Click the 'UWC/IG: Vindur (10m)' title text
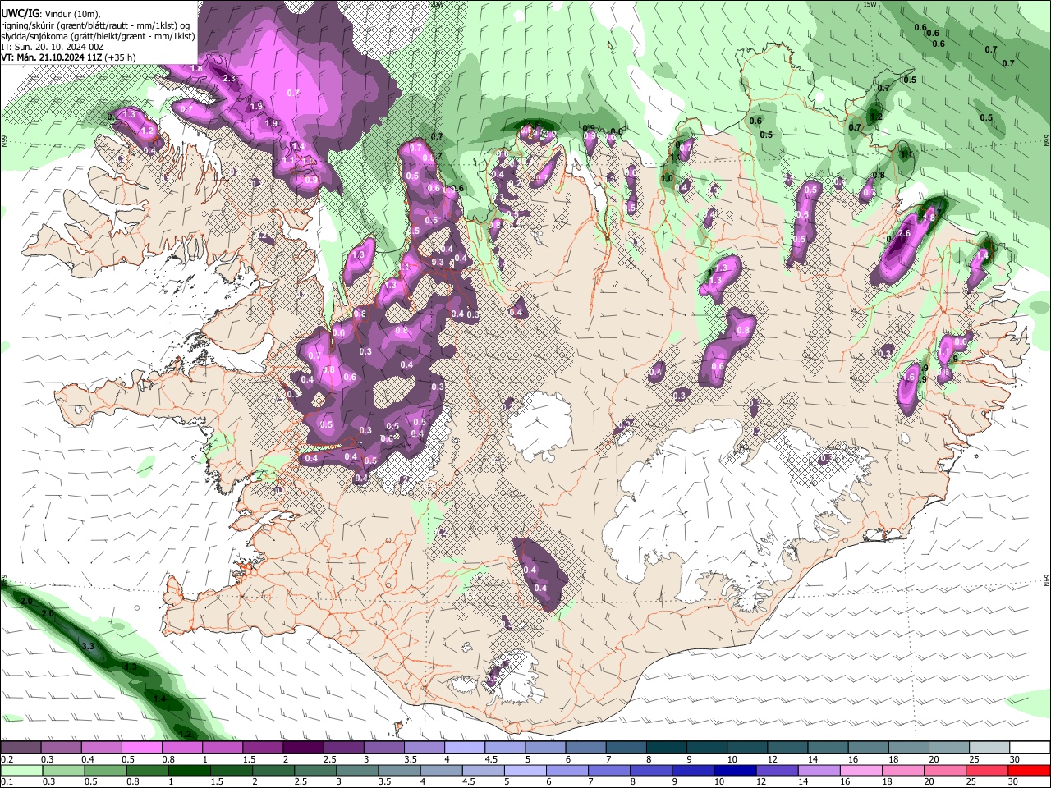1051x788 pixels. click(51, 13)
